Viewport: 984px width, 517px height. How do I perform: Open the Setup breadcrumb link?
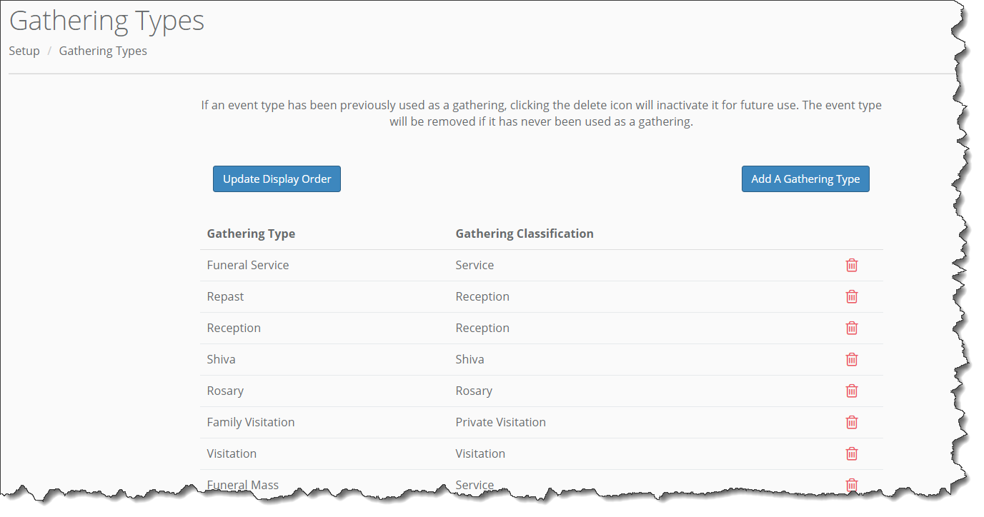24,51
